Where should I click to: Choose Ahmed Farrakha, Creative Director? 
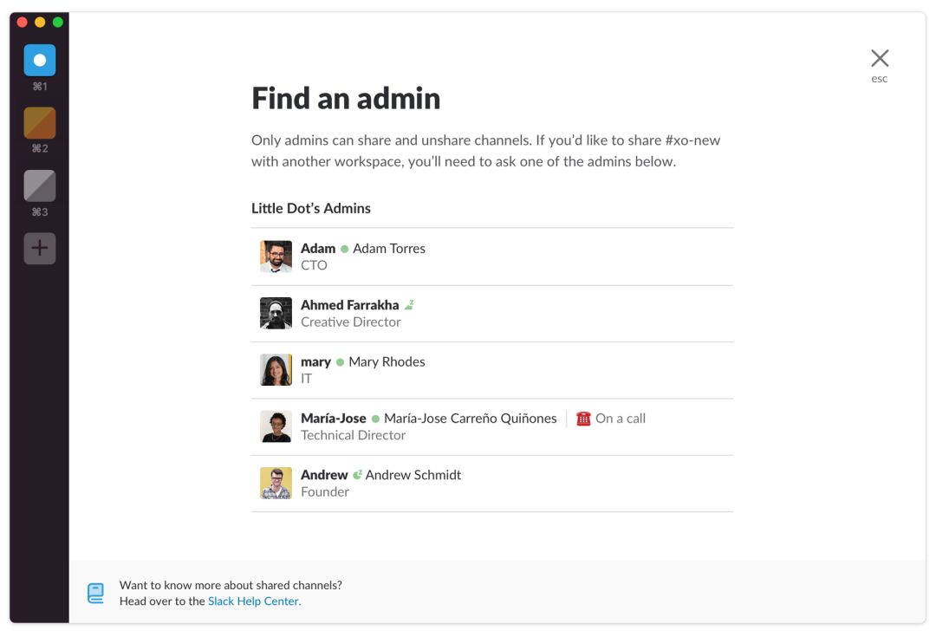pyautogui.click(x=349, y=305)
